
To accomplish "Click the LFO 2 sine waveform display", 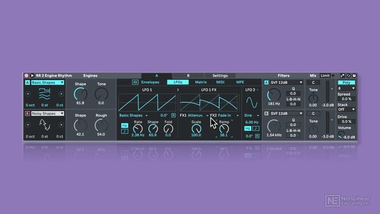I will pyautogui.click(x=252, y=102).
